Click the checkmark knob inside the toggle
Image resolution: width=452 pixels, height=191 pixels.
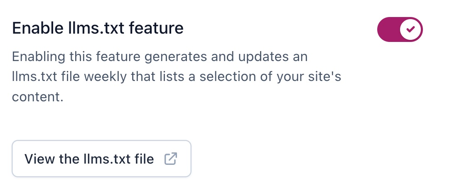pyautogui.click(x=410, y=29)
